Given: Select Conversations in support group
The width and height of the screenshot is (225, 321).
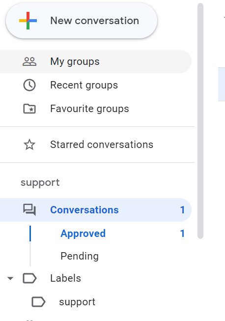Looking at the screenshot, I should click(x=95, y=210).
